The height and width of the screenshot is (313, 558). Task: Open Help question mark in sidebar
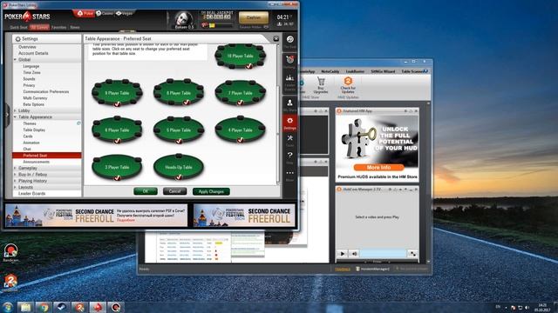click(x=290, y=157)
